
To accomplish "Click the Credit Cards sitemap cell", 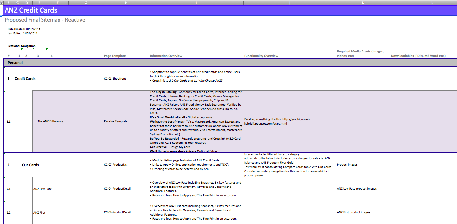I will pyautogui.click(x=25, y=79).
